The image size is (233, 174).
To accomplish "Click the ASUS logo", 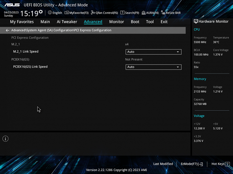I will tap(12, 5).
